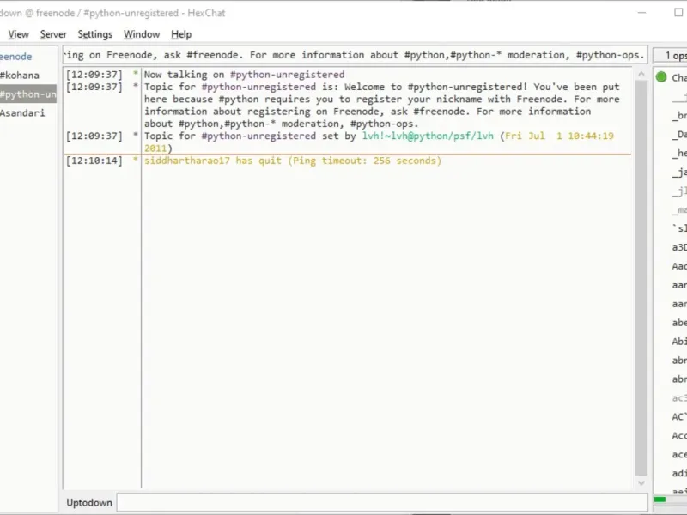This screenshot has height=515, width=687.
Task: Click the chat's vertical scrollbar track
Action: 641,278
